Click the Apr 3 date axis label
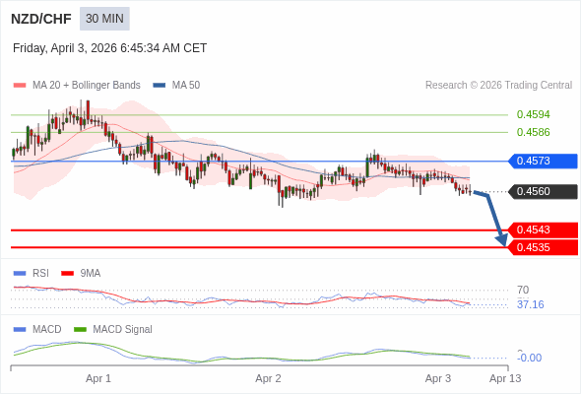This screenshot has width=581, height=394. coord(438,378)
